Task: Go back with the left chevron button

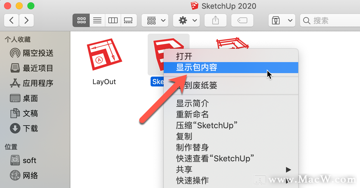Action: click(11, 20)
